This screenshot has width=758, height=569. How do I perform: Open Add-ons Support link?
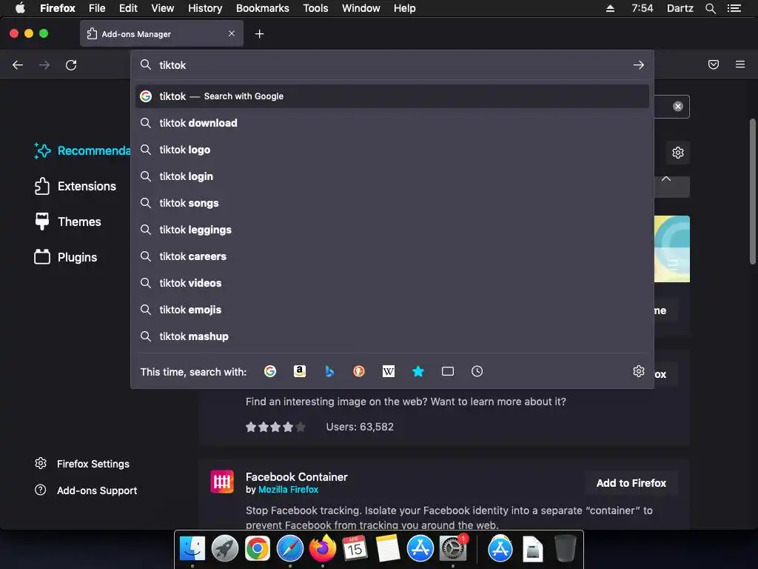click(86, 490)
